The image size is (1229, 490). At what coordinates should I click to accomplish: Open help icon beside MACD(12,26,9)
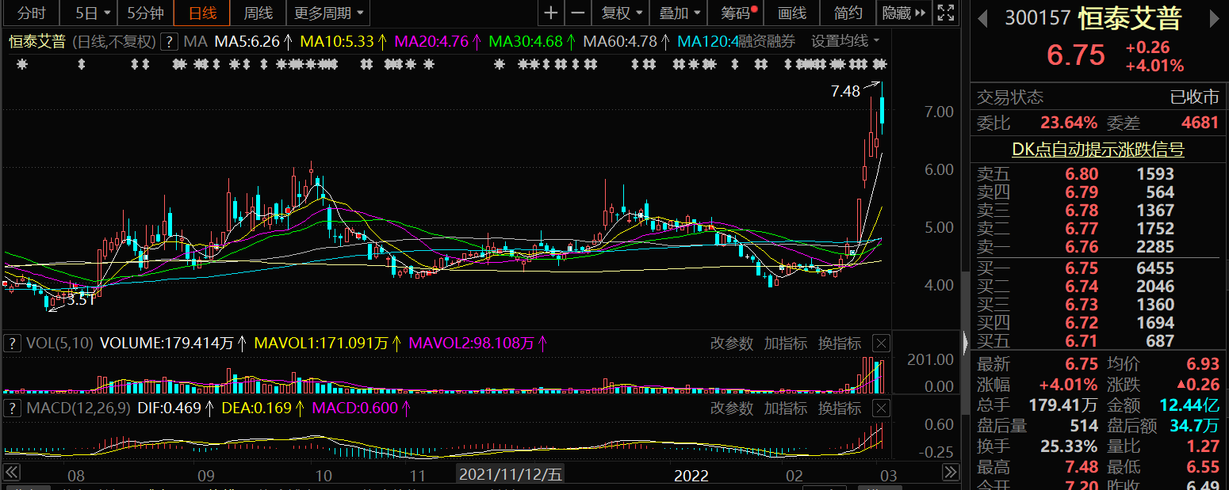[12, 408]
